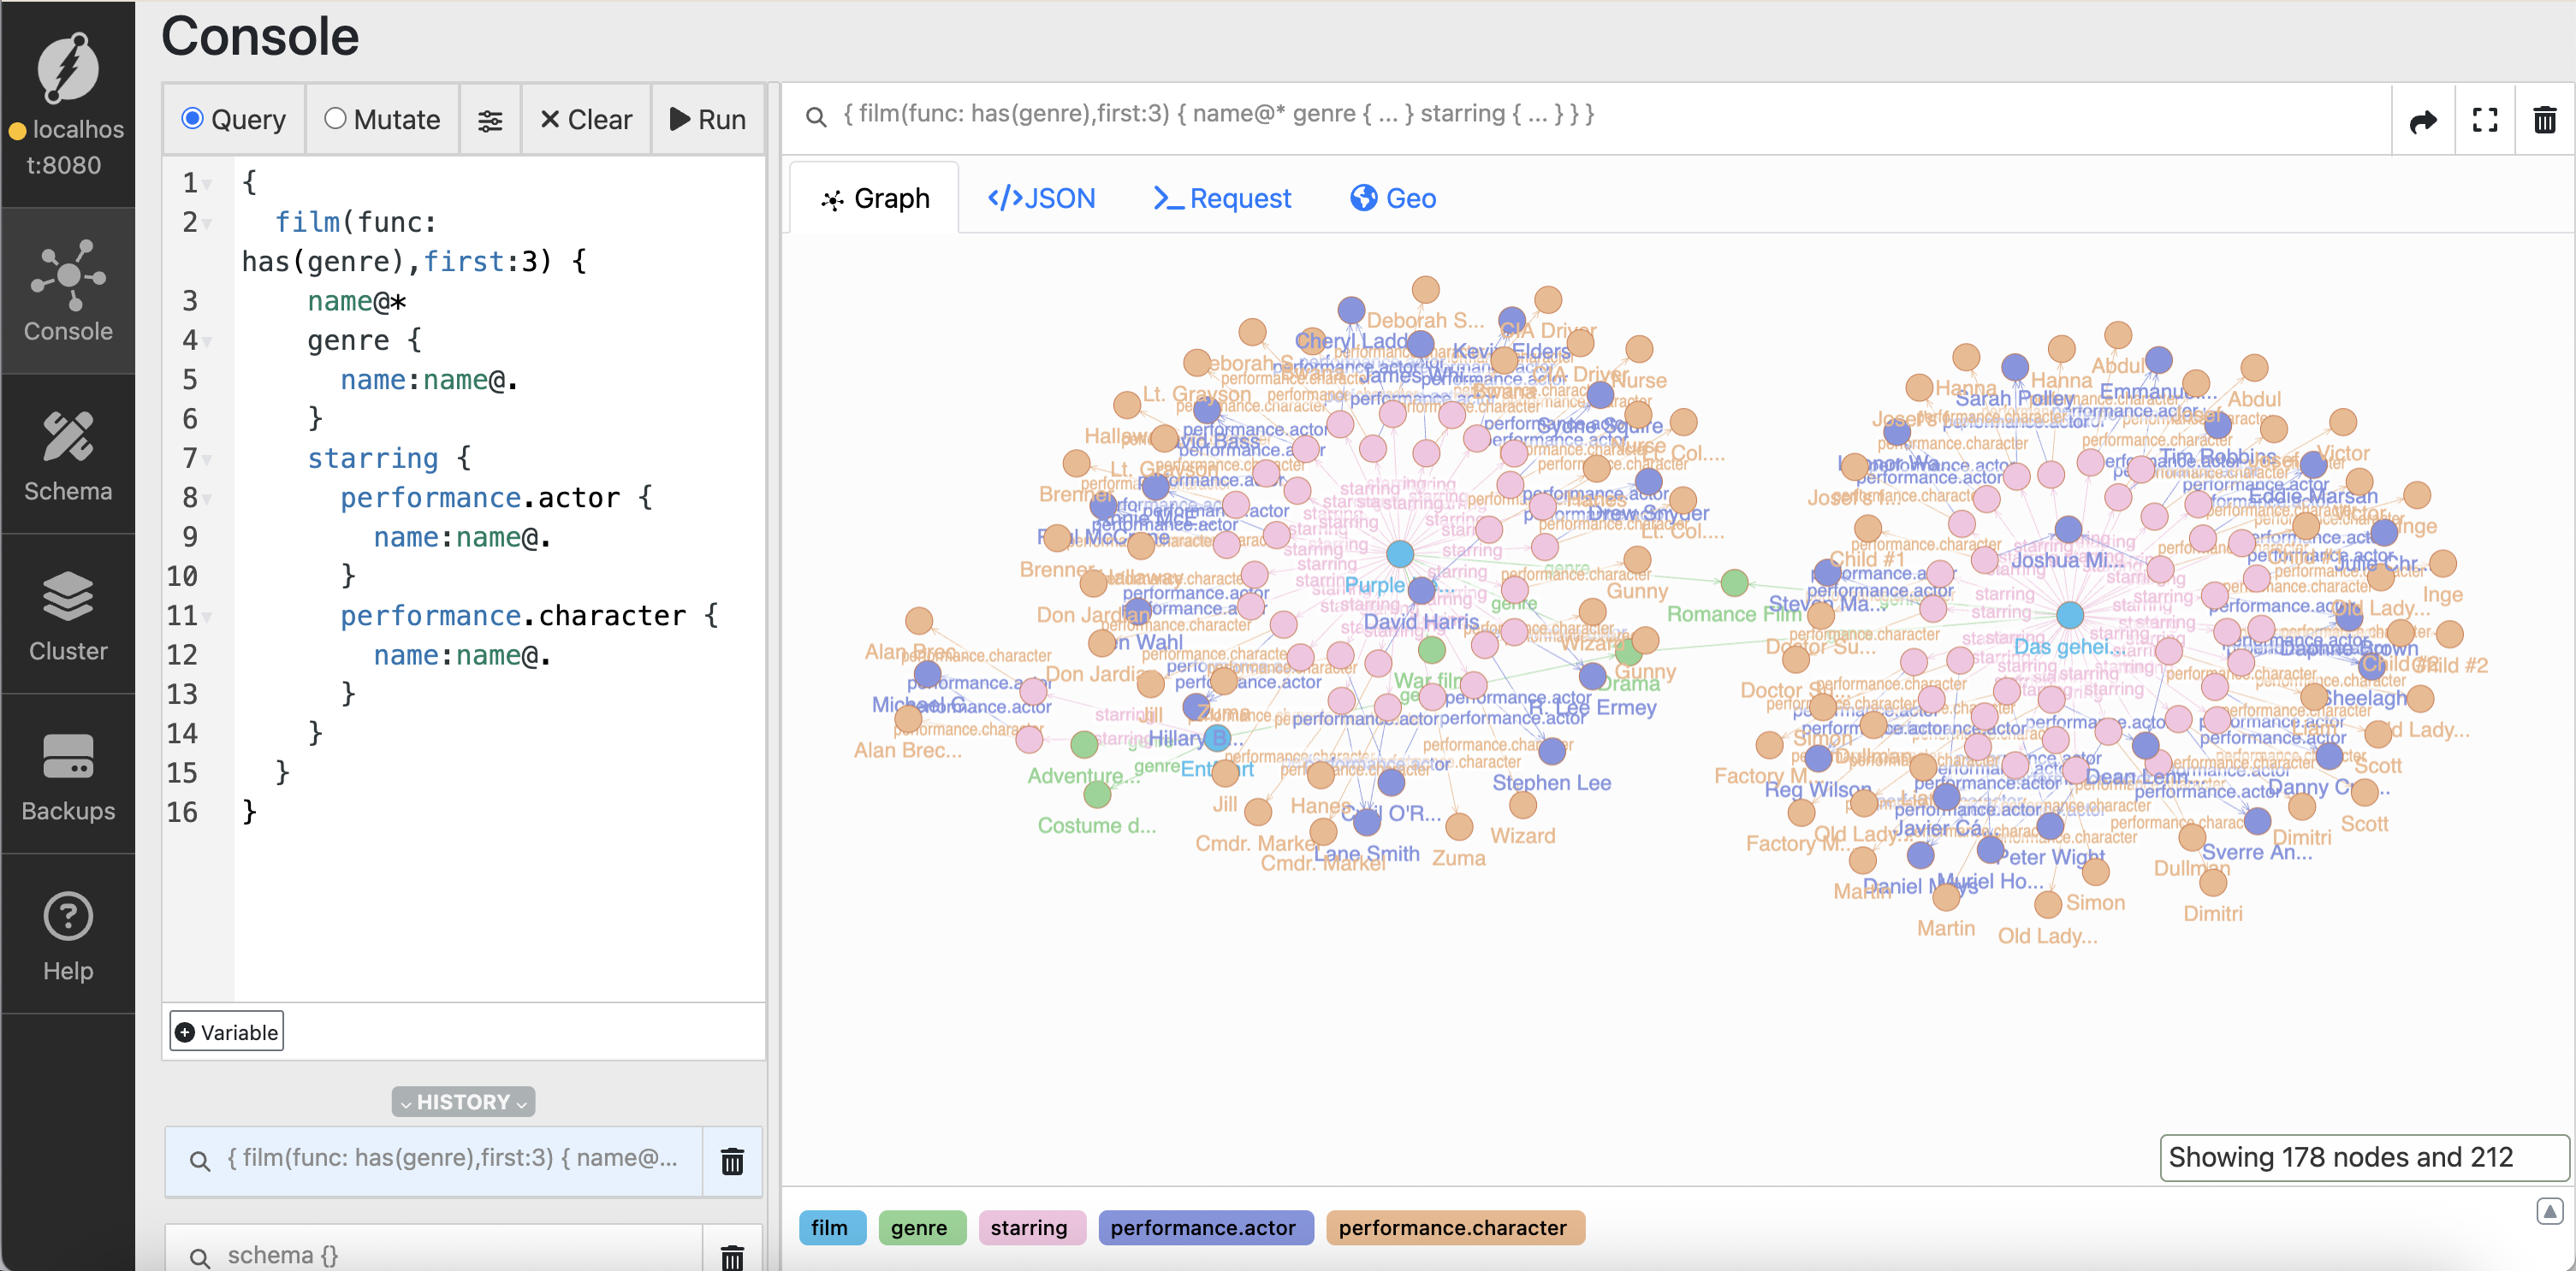Viewport: 2576px width, 1271px height.
Task: Toggle the performance.actor legend label
Action: 1204,1227
